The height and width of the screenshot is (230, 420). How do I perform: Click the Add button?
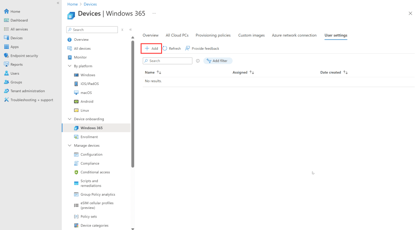pos(151,48)
